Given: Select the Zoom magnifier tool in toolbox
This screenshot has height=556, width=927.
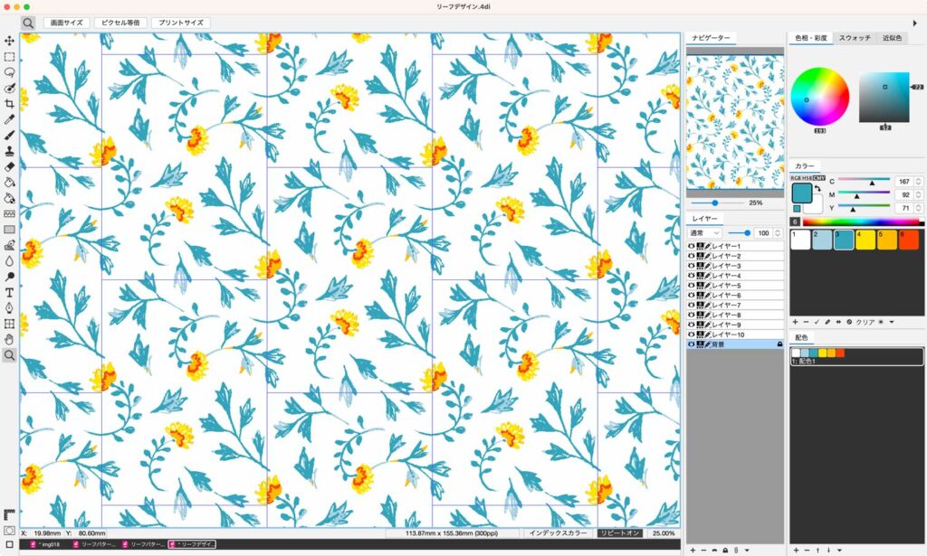Looking at the screenshot, I should pos(9,354).
